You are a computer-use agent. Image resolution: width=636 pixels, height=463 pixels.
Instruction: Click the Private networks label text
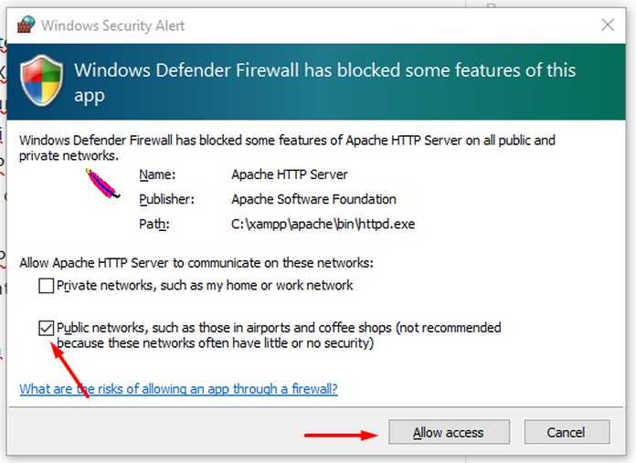tap(205, 286)
